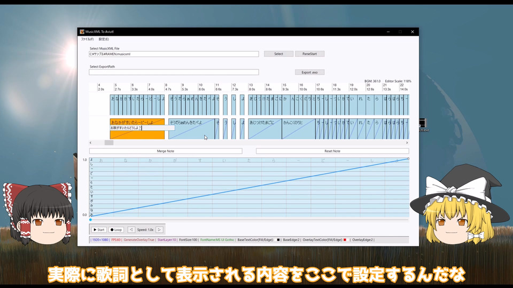513x288 pixels.
Task: Click the StartLayer:10 status entry
Action: (167, 240)
